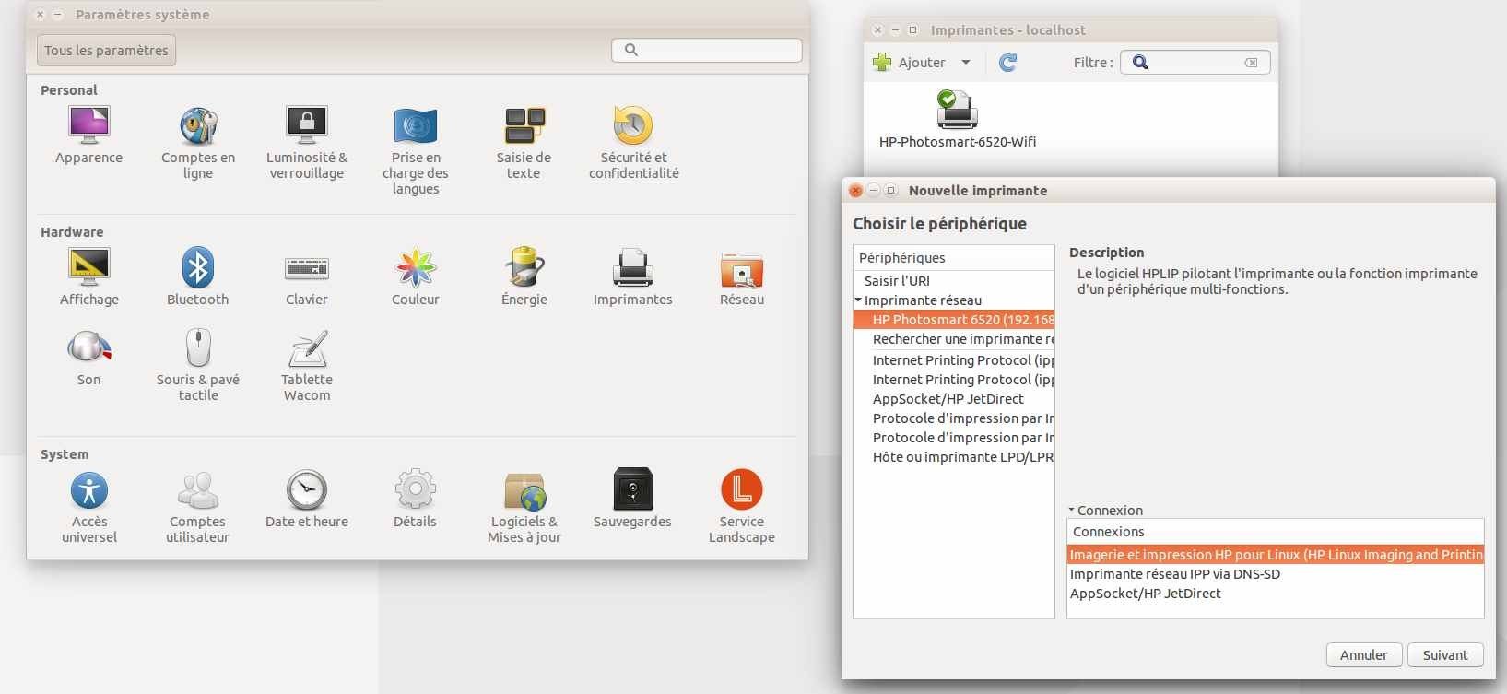Image resolution: width=1507 pixels, height=694 pixels.
Task: Click the Annuler button
Action: tap(1363, 654)
